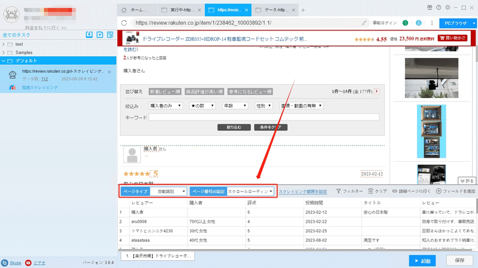
Task: Click the クリア trash icon
Action: tap(370, 191)
